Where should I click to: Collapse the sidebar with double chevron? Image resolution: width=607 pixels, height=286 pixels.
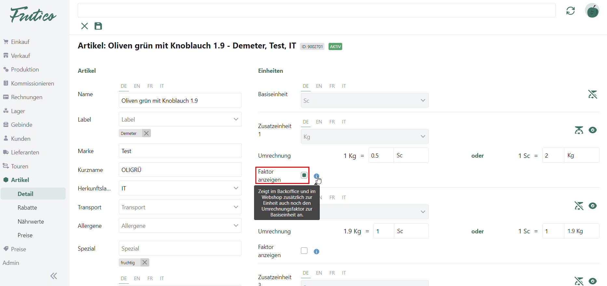(x=54, y=276)
